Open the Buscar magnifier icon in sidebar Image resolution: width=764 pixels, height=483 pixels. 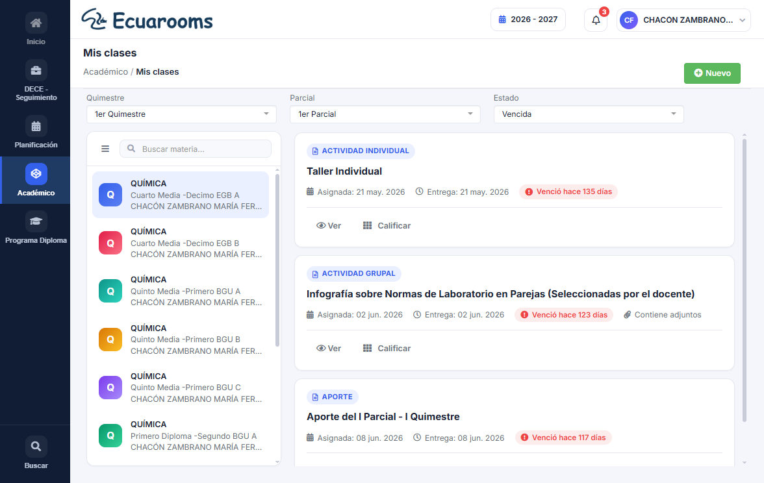36,447
